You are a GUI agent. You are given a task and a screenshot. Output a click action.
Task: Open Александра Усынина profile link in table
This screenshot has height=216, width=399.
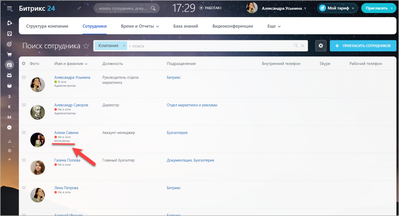click(72, 77)
